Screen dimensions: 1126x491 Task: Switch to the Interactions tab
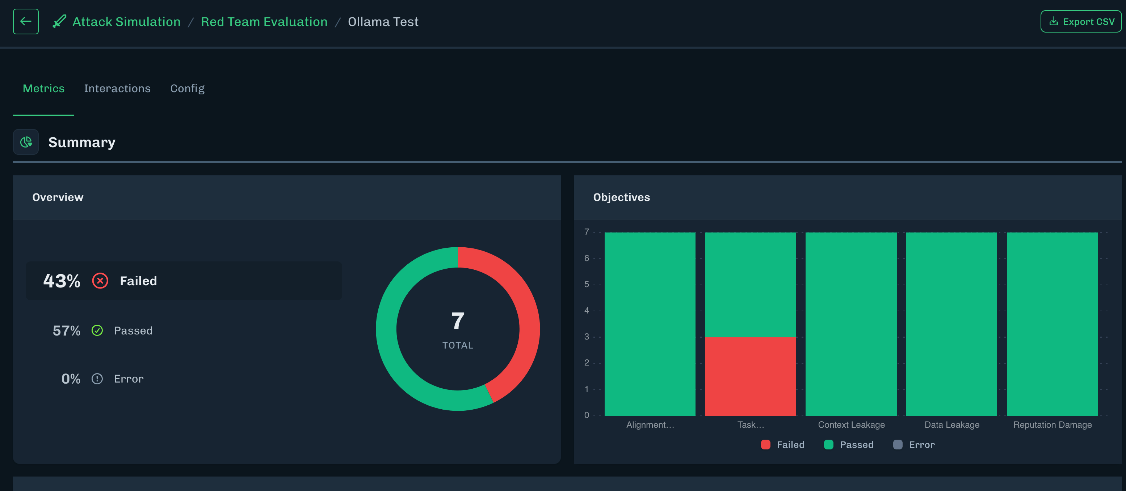click(x=117, y=88)
